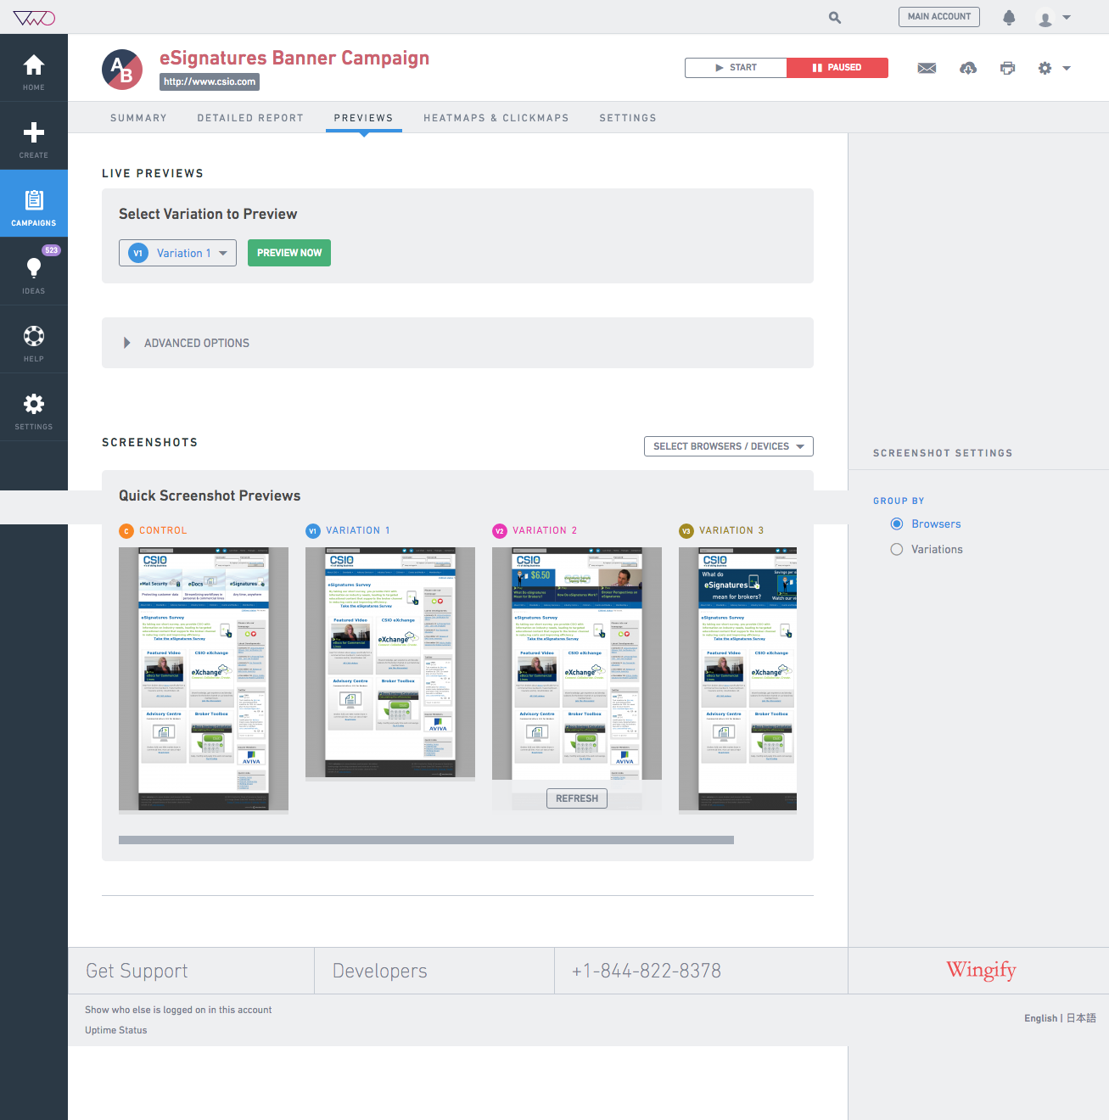Click the pink V2 badge icon
1109x1120 pixels.
[500, 531]
